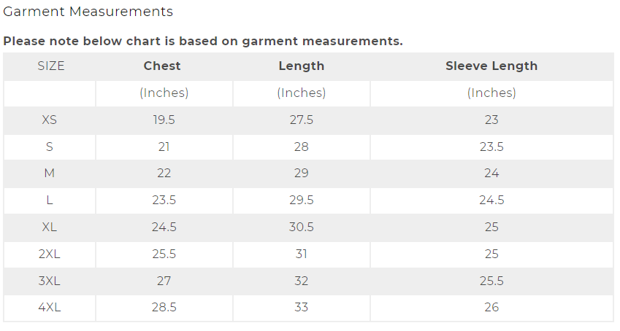Select the 4XL sleeve length value 26
This screenshot has height=331, width=620.
tap(491, 307)
